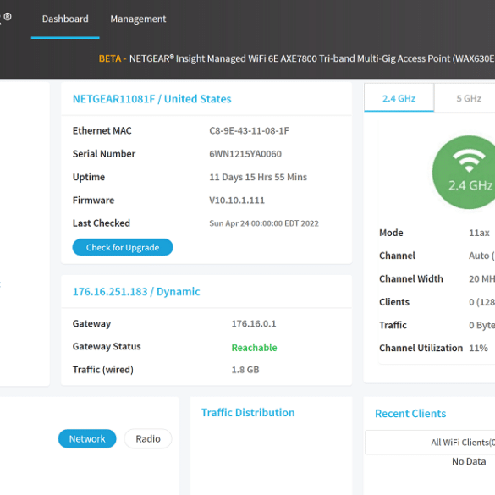Switch to the Management tab
Viewport: 495px width, 495px height.
(138, 19)
